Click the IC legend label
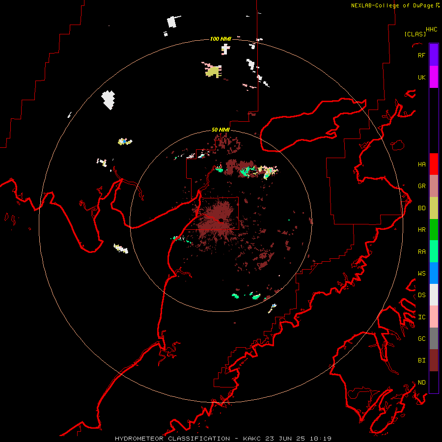442x442 pixels. [421, 317]
